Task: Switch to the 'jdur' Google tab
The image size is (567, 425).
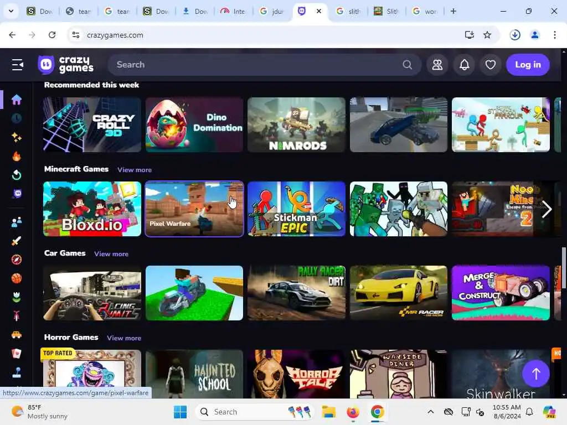Action: (x=272, y=11)
